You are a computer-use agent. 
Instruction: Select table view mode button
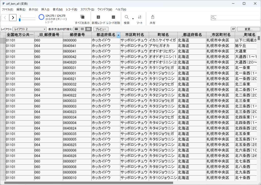[88, 29]
